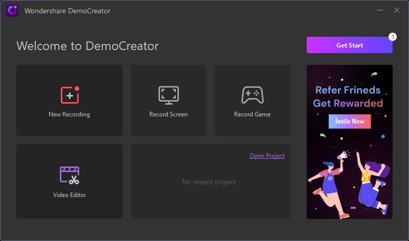409x241 pixels.
Task: Click the Refer Frineds Get Rewarded banner heading
Action: (x=348, y=97)
